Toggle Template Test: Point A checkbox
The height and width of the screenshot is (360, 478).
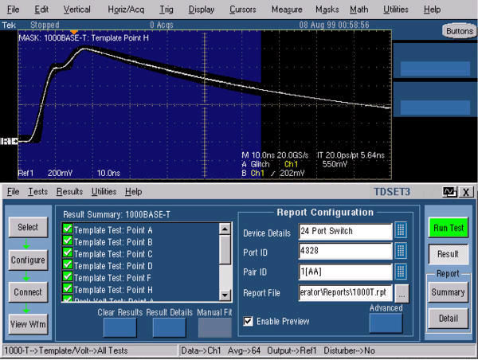pos(68,229)
